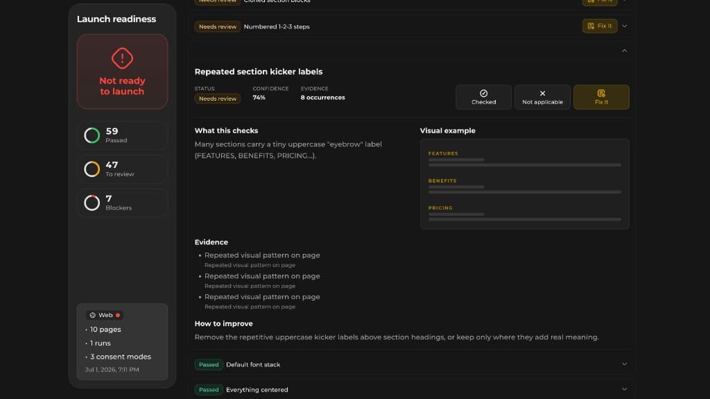The width and height of the screenshot is (710, 399).
Task: Click the Repeated section kicker labels heading
Action: click(259, 71)
